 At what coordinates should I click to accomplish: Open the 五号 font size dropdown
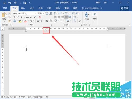coord(44,13)
